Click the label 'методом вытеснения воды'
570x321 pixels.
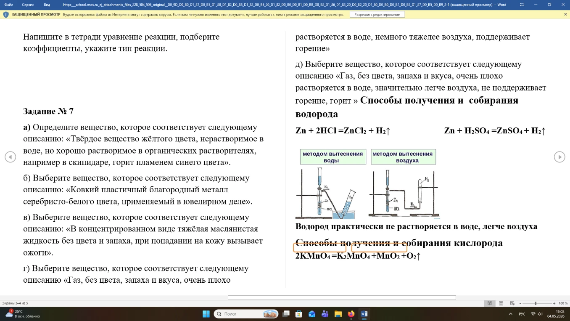coord(333,157)
